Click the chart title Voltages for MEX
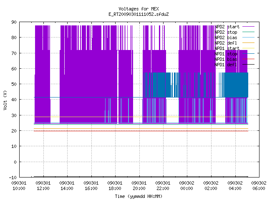This screenshot has width=267, height=200. [139, 9]
